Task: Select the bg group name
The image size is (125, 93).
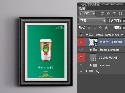Action: [x=97, y=71]
